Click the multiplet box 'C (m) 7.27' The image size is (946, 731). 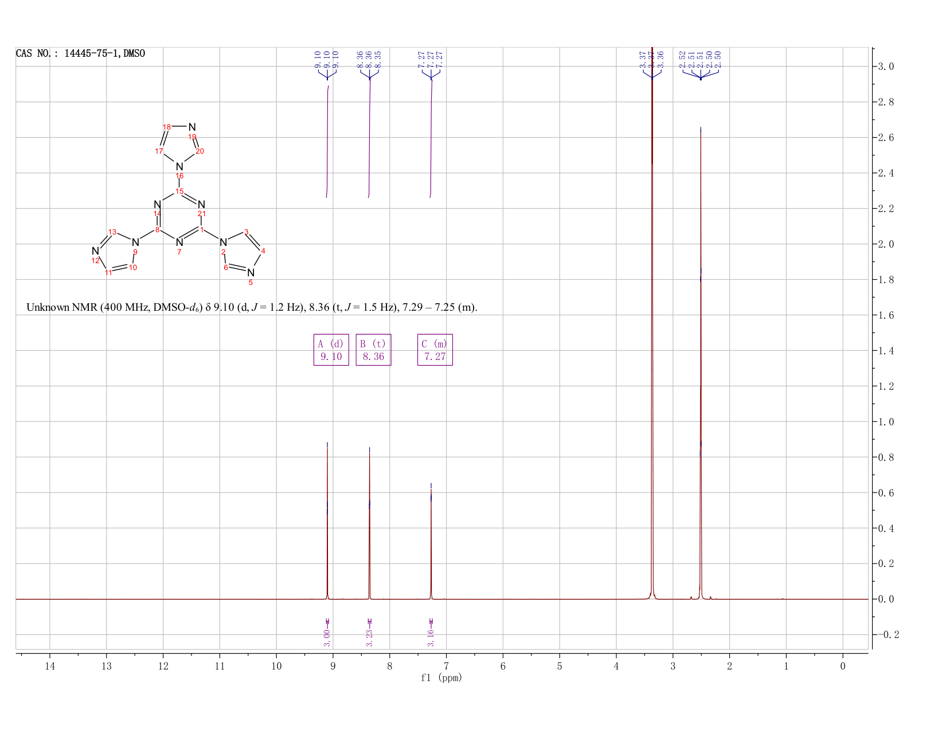[435, 350]
